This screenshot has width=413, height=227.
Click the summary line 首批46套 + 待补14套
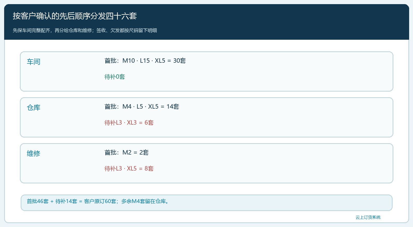(98, 201)
